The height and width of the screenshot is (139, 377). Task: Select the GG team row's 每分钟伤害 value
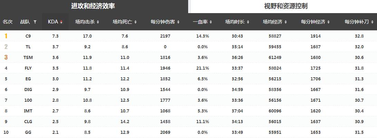click(x=165, y=132)
